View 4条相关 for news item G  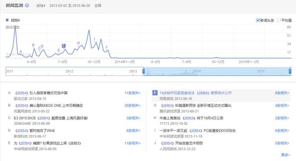282,106
